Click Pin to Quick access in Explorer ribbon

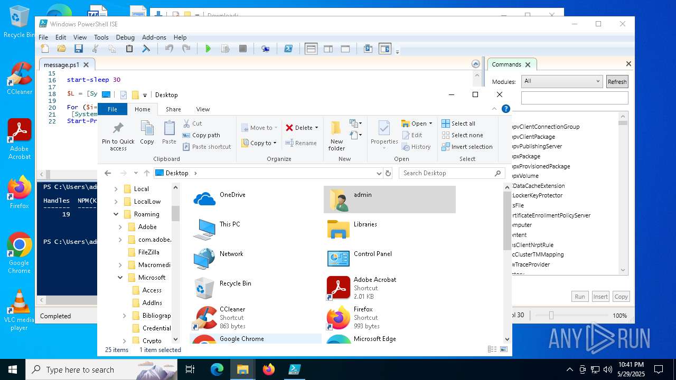118,136
